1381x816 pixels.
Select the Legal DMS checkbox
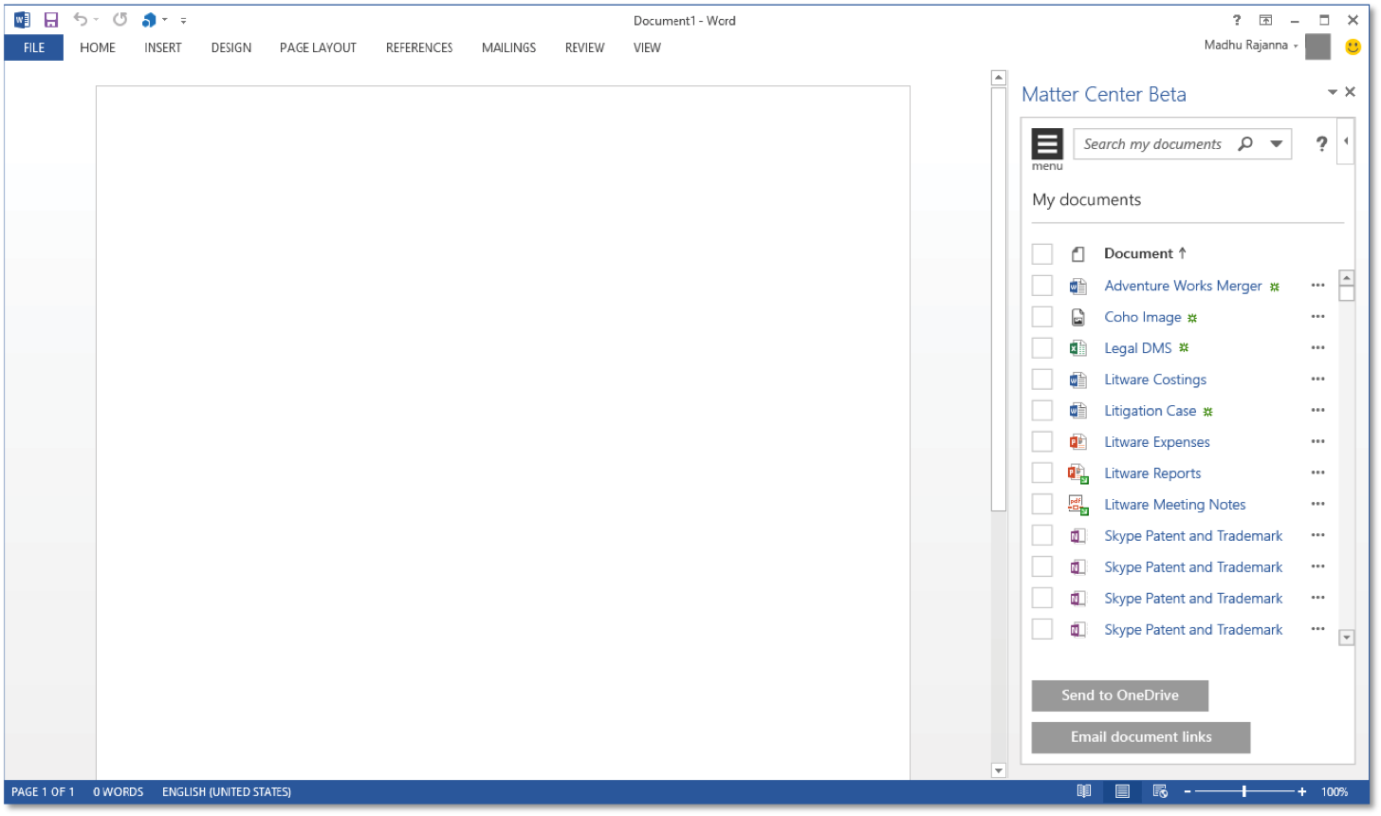pyautogui.click(x=1042, y=348)
